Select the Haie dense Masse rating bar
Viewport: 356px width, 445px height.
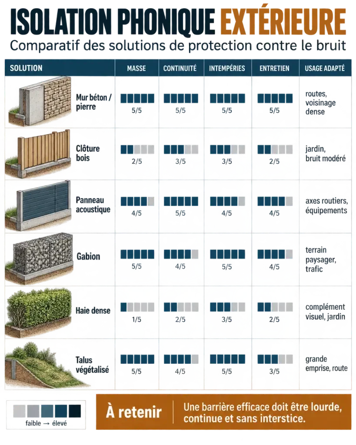tap(137, 307)
